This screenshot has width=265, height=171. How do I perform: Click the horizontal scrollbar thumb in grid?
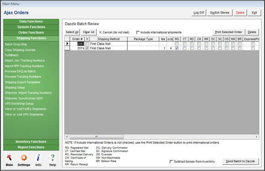pos(96,137)
